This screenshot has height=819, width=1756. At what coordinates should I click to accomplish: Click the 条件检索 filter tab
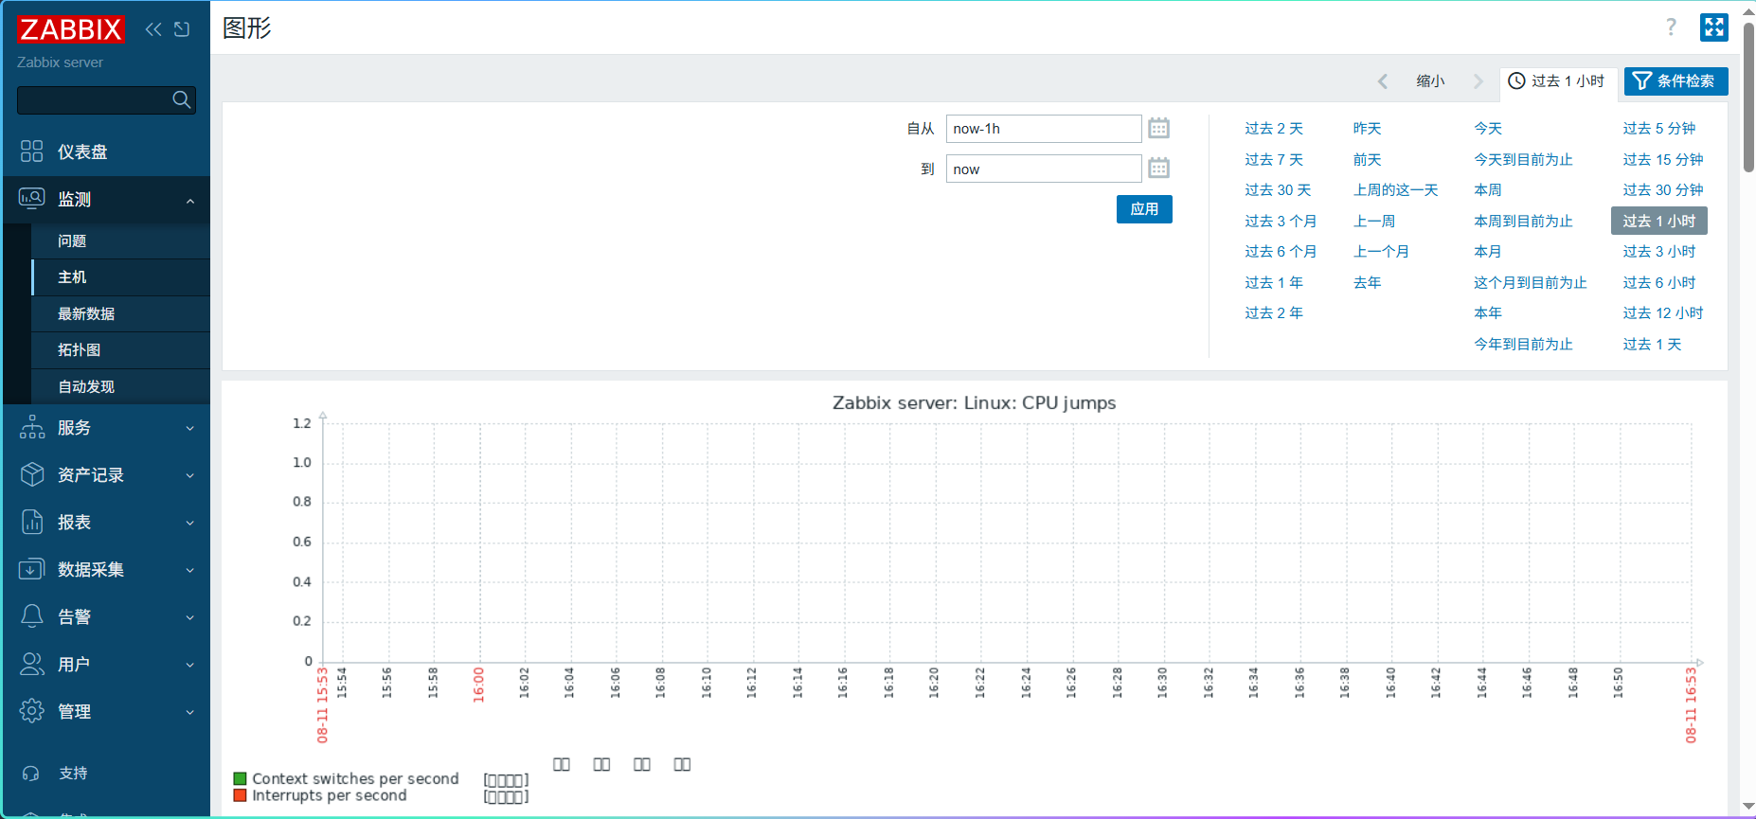pyautogui.click(x=1675, y=81)
